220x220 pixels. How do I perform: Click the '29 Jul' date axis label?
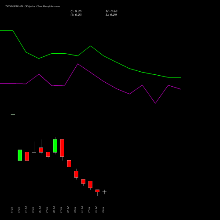click(103, 210)
